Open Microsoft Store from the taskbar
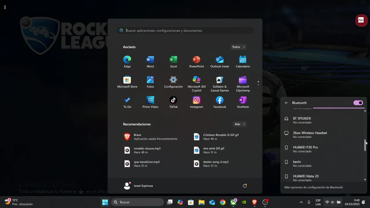The width and height of the screenshot is (370, 208). click(191, 202)
